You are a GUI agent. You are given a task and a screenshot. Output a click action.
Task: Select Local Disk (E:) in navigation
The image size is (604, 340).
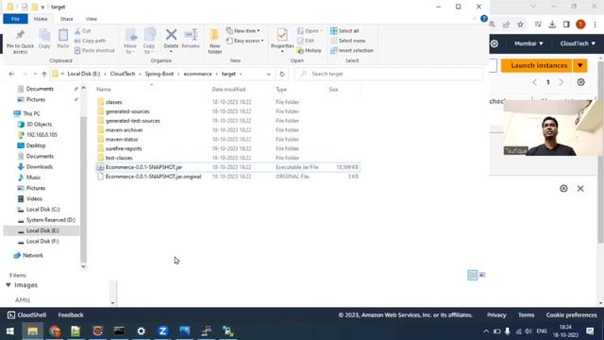pyautogui.click(x=42, y=230)
